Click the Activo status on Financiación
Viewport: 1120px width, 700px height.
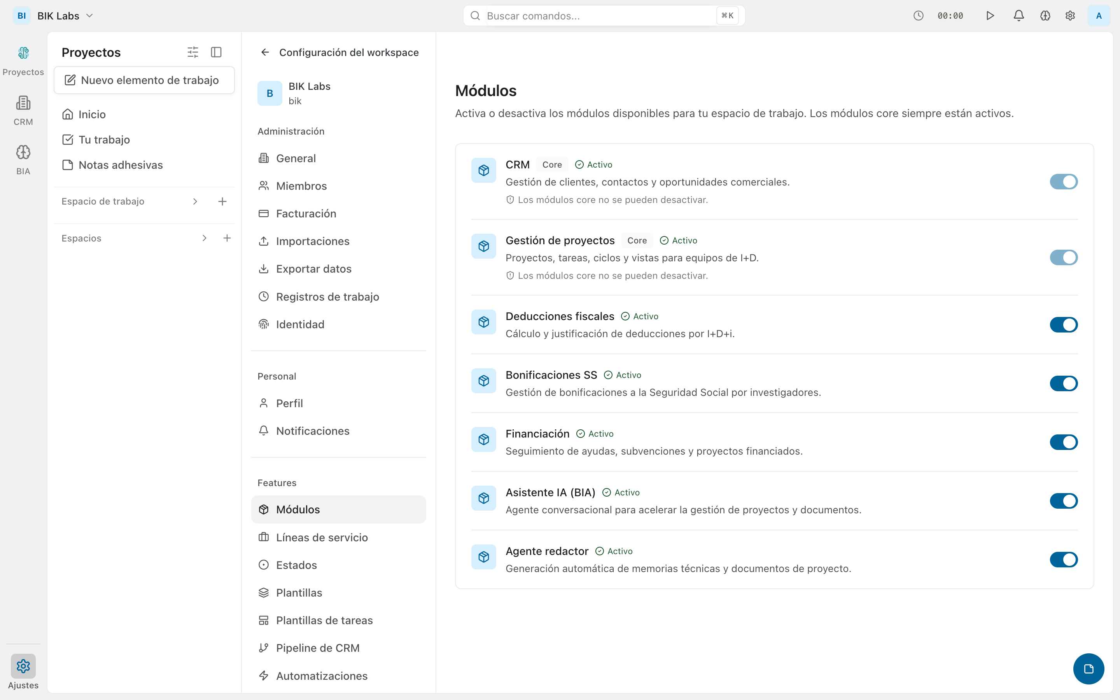(x=595, y=434)
